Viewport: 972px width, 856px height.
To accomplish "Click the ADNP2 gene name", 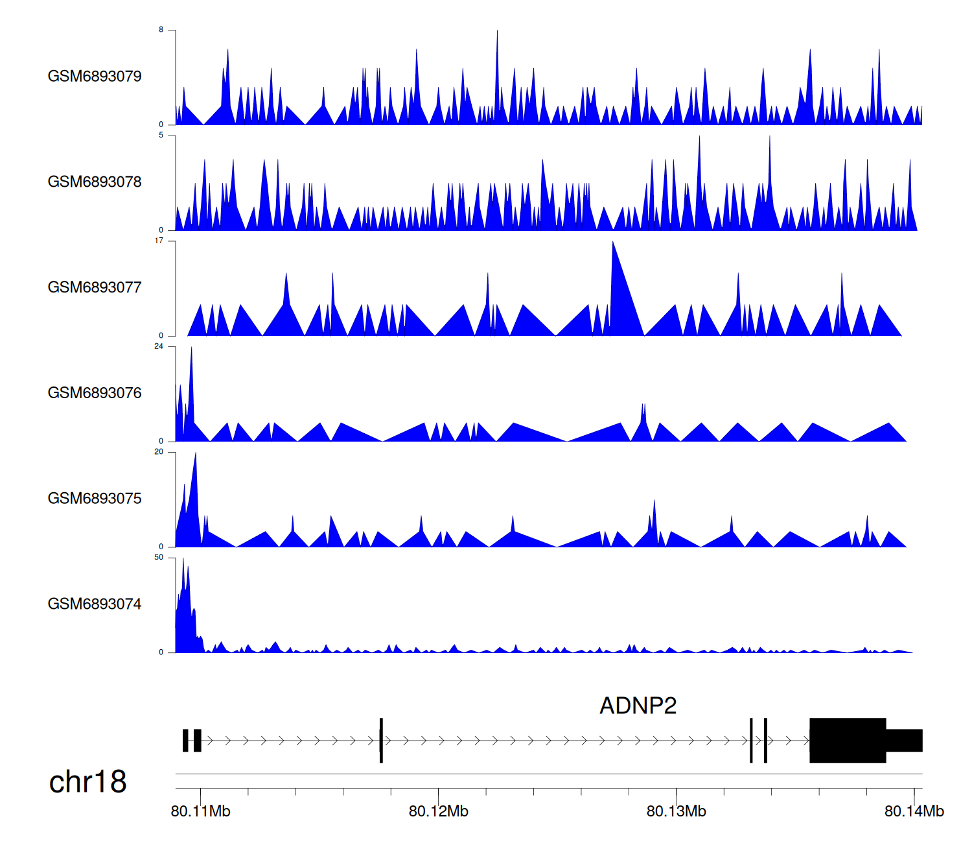I will [x=638, y=706].
